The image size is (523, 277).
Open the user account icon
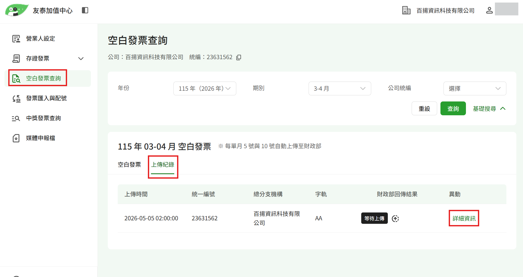489,10
